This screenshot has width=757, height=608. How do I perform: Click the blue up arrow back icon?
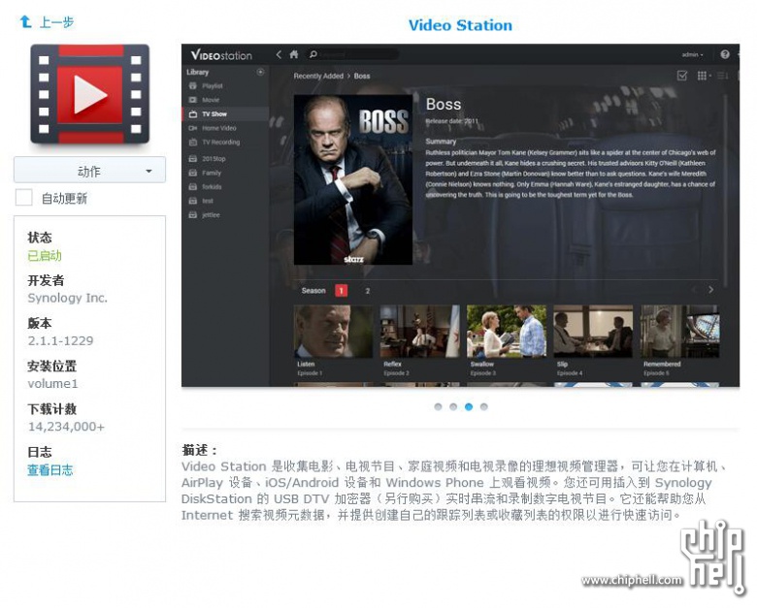25,21
